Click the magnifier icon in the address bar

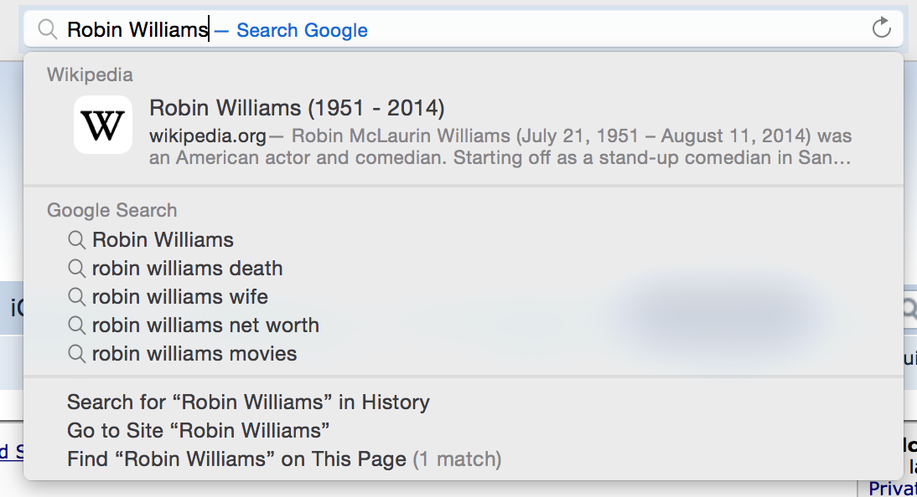pos(49,30)
